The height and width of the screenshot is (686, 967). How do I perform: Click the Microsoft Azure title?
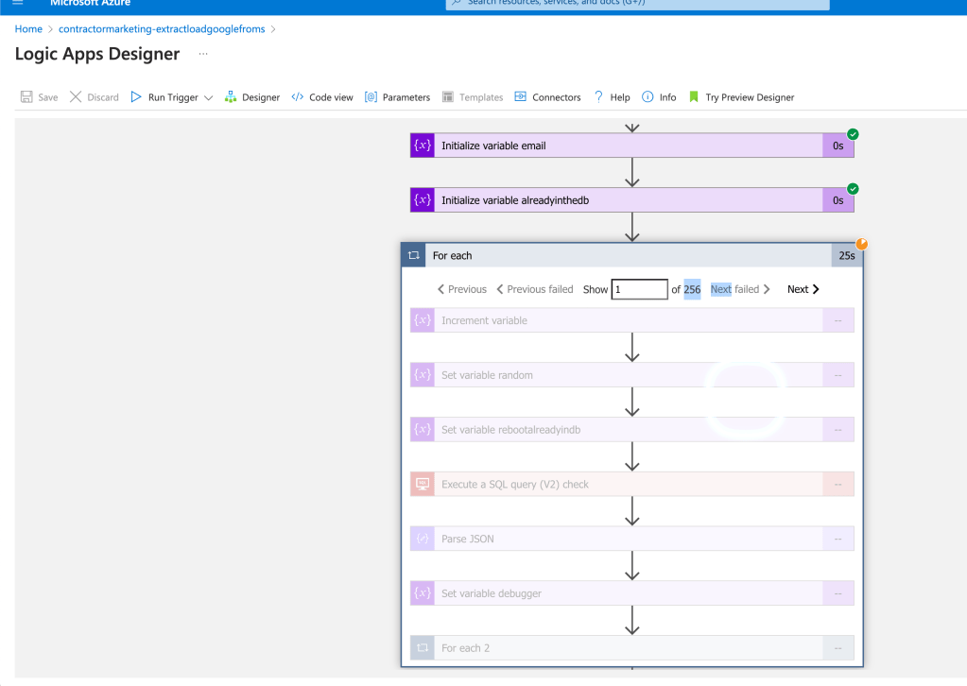coord(90,3)
